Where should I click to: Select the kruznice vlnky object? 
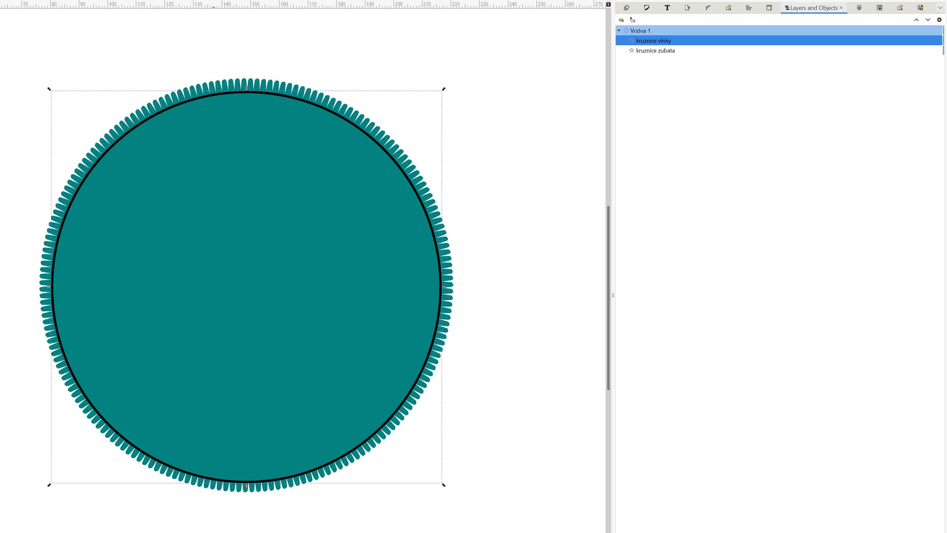point(653,41)
